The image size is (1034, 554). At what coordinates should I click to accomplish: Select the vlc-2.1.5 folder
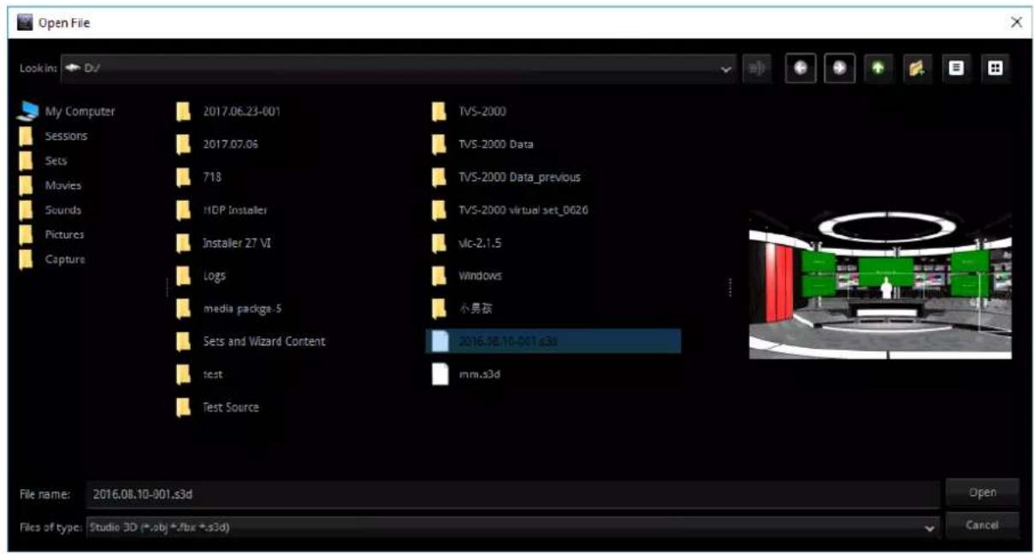coord(467,243)
